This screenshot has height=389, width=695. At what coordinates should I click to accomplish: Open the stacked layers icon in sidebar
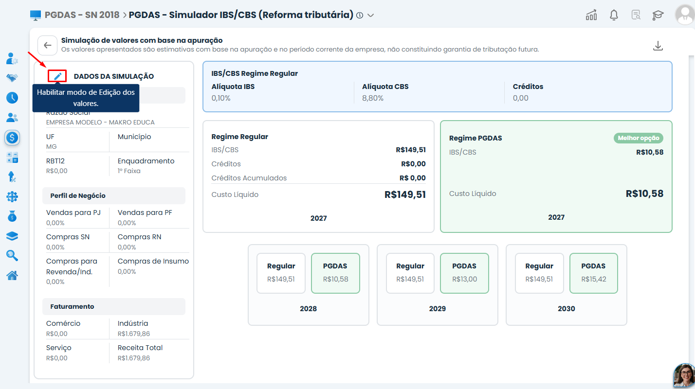tap(12, 236)
